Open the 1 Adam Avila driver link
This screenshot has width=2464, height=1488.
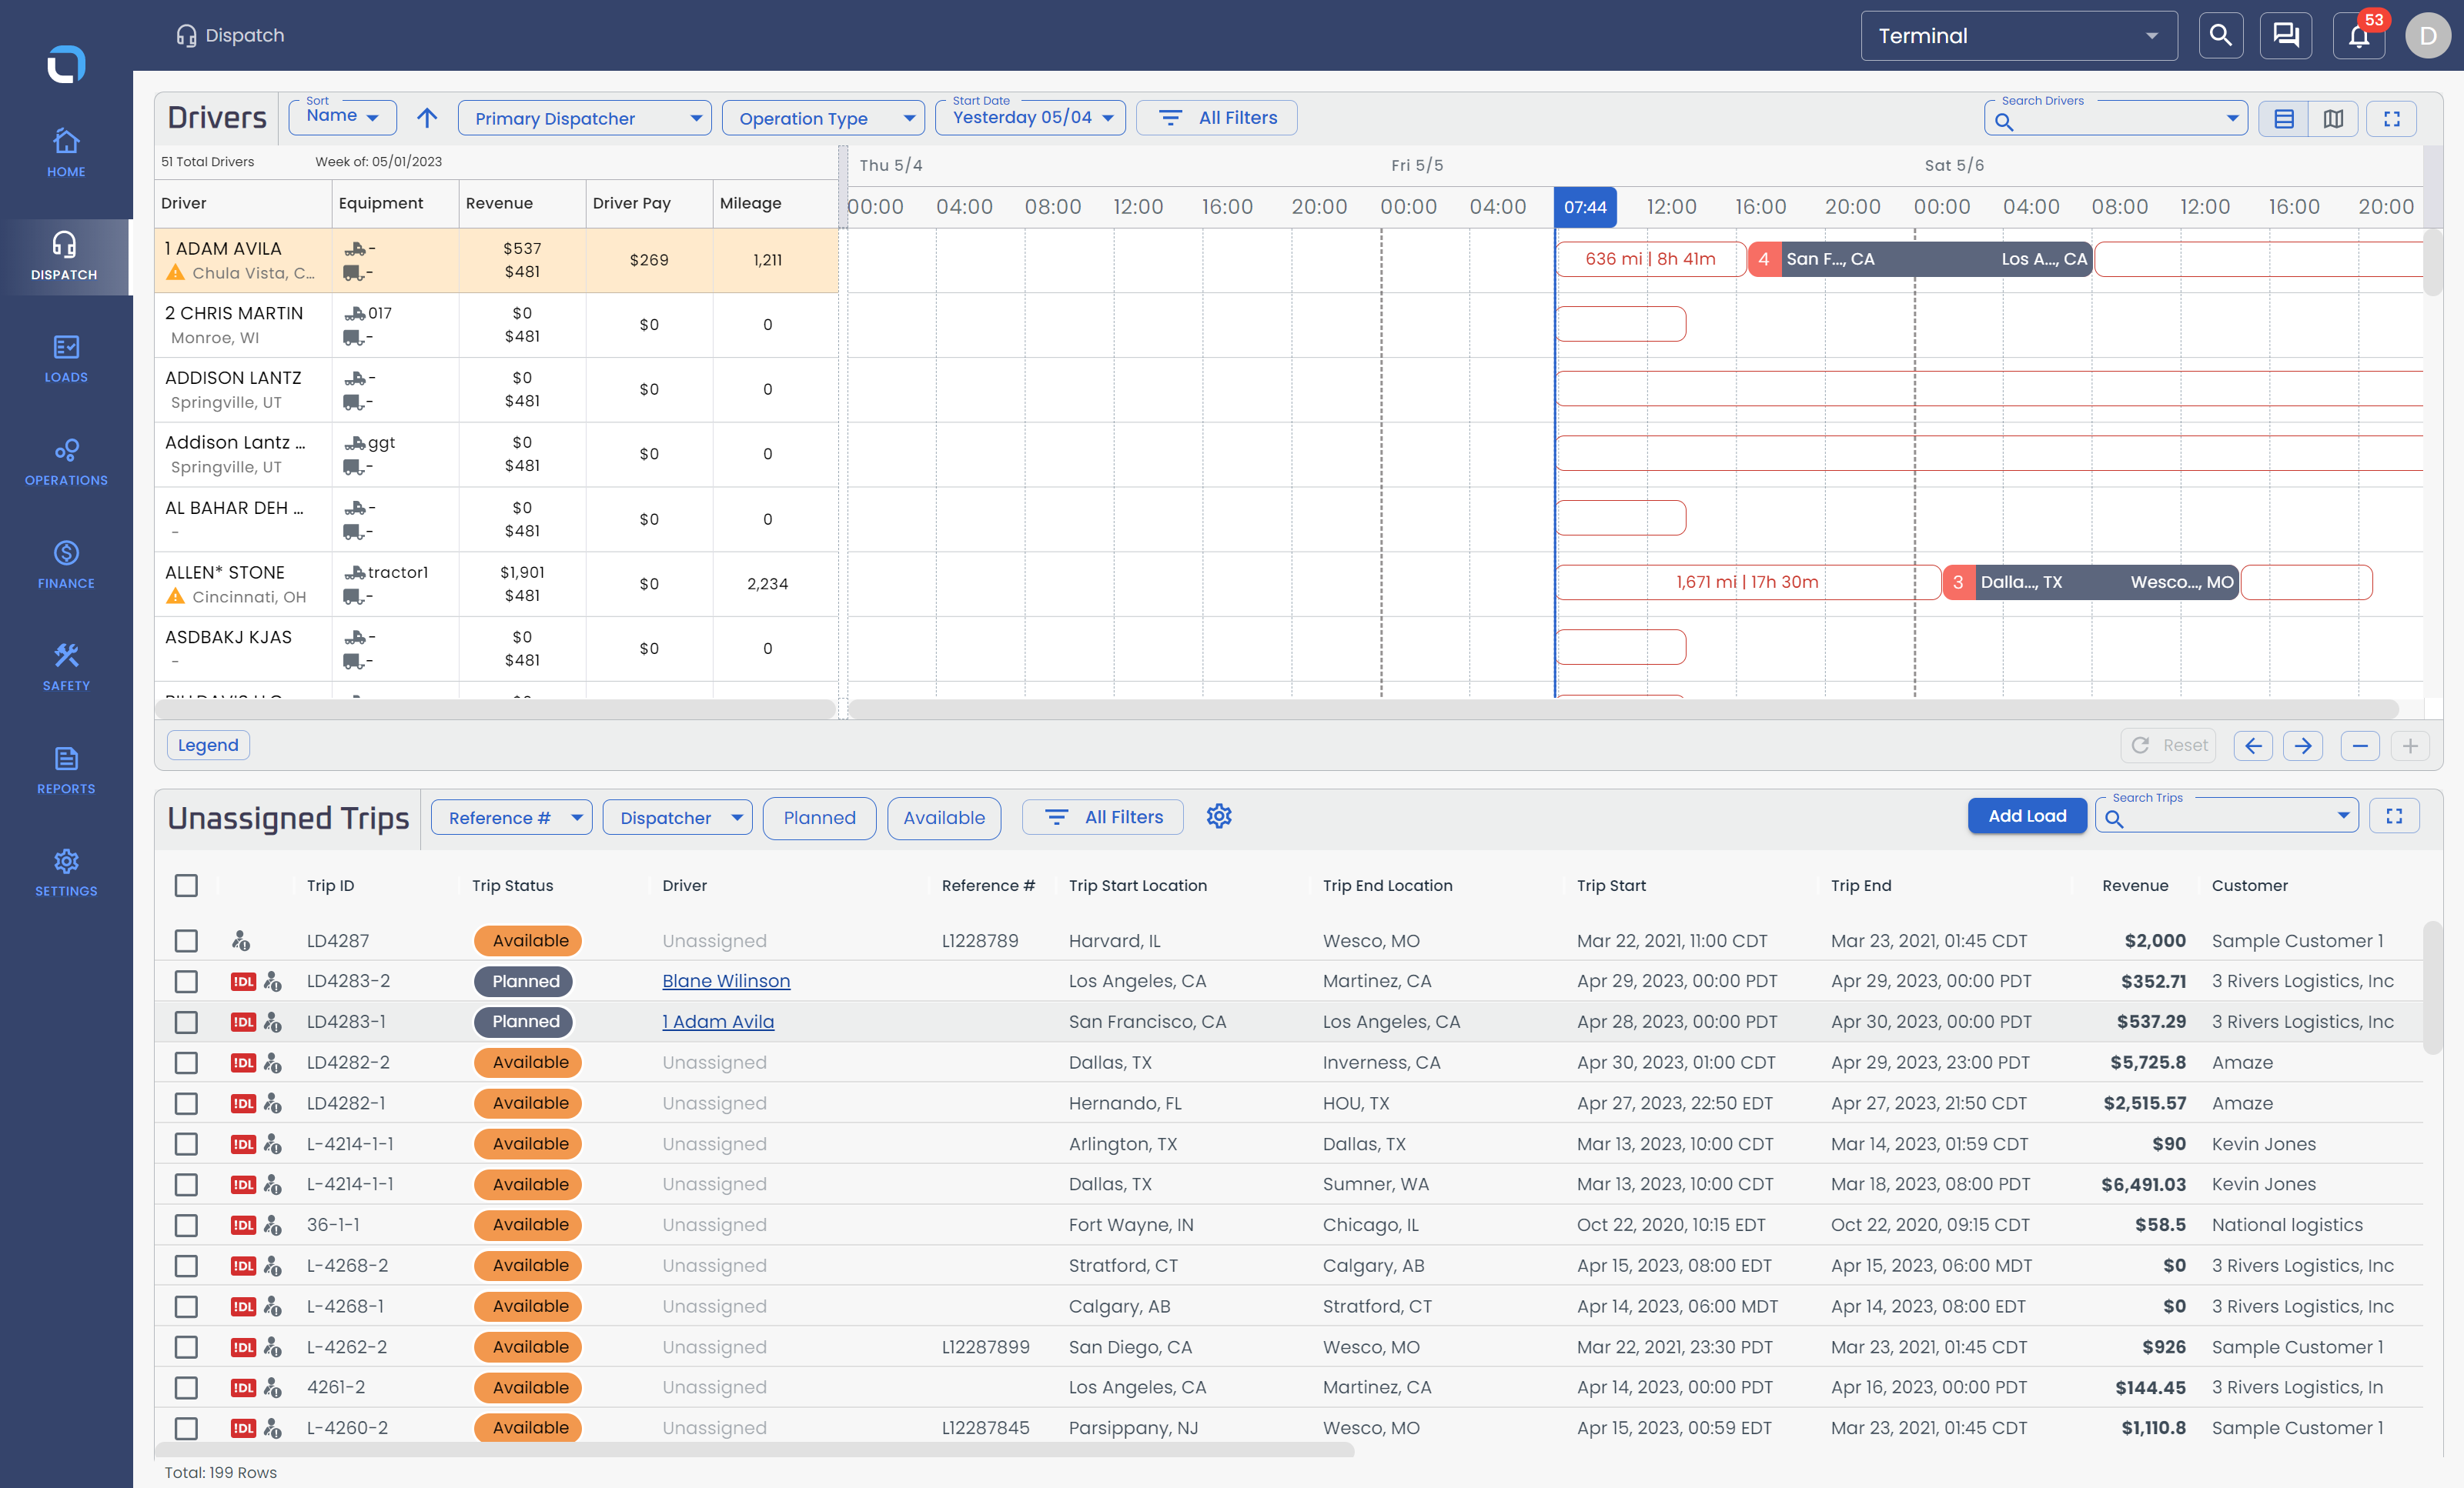click(718, 1021)
